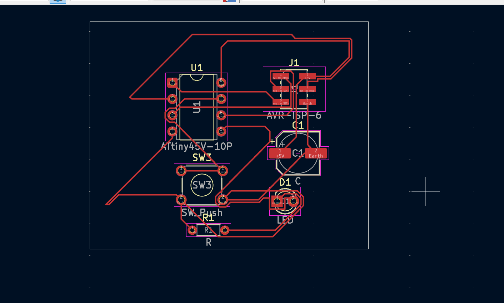Click J1 pad 6 labeled Earth
The image size is (504, 303).
[x=307, y=102]
